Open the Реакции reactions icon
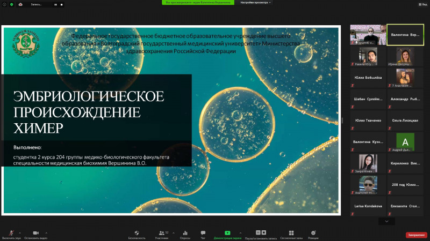This screenshot has height=241, width=430. point(313,233)
